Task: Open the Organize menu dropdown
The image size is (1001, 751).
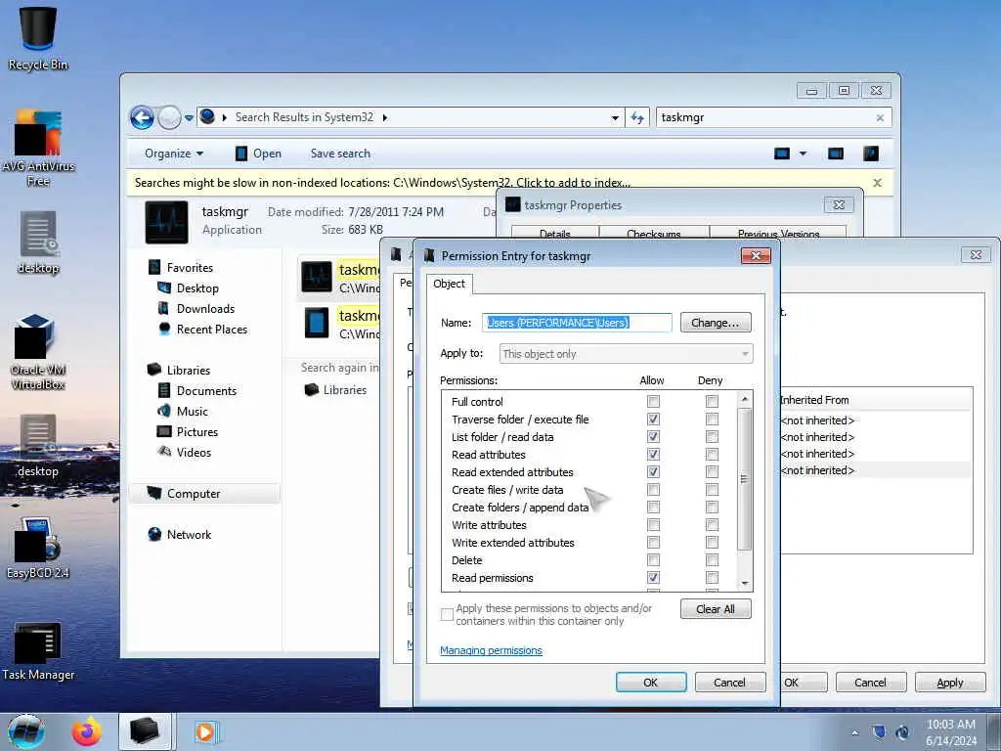Action: tap(174, 154)
